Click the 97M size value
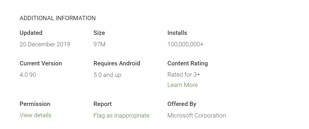The width and height of the screenshot is (309, 129). [99, 44]
